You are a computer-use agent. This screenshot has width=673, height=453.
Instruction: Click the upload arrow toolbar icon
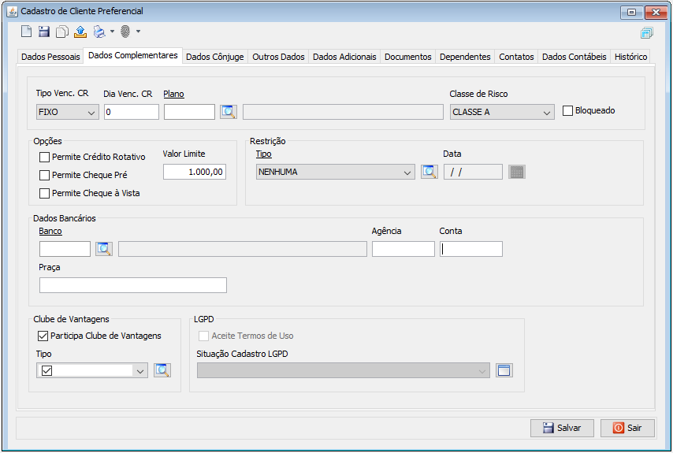80,32
